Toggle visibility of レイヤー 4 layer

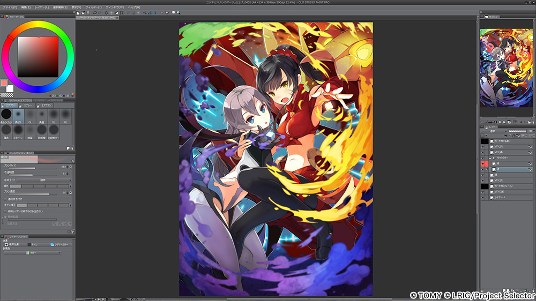tap(482, 198)
